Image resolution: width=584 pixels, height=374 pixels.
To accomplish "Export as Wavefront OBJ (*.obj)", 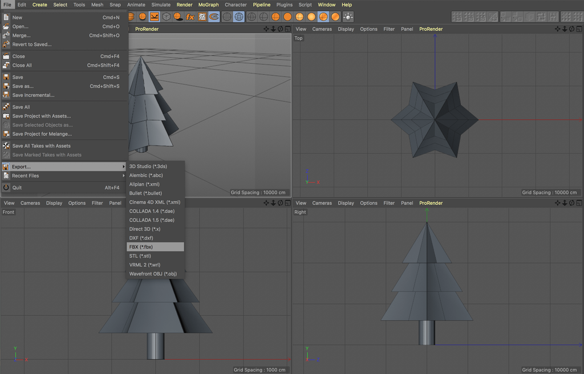I will [155, 274].
